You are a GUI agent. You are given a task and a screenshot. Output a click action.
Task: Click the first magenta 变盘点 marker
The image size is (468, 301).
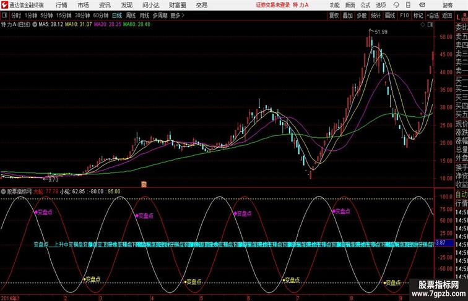tap(43, 212)
